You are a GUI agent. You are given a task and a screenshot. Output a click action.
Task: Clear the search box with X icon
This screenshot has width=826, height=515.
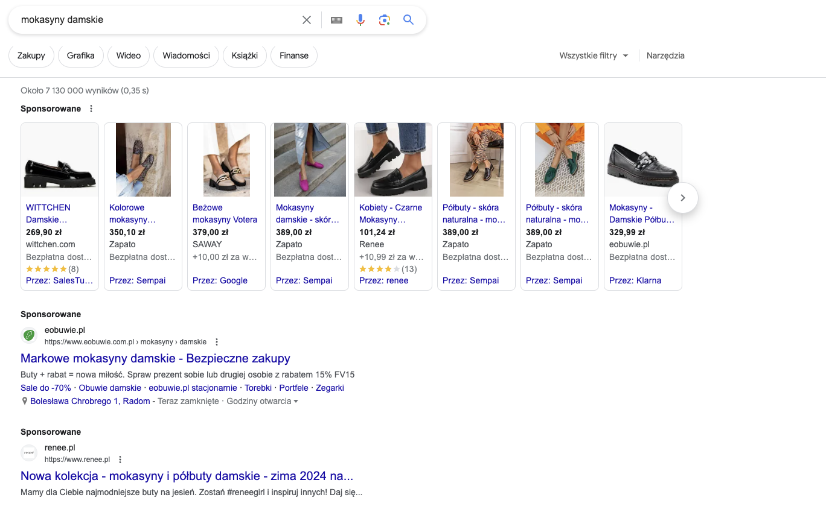[307, 20]
